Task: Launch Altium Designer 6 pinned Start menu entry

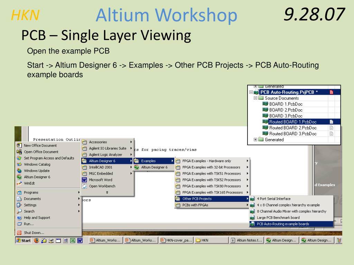Action: 48,177
